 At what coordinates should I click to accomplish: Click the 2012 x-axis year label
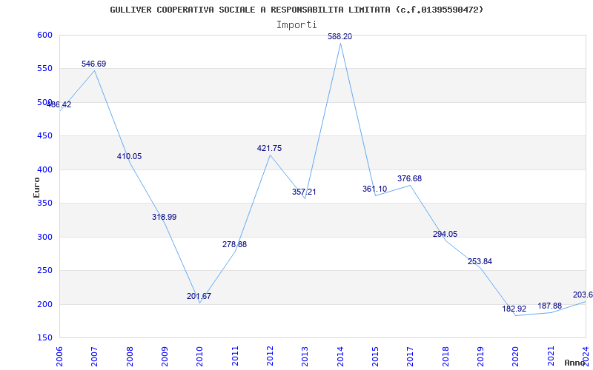[x=270, y=356]
